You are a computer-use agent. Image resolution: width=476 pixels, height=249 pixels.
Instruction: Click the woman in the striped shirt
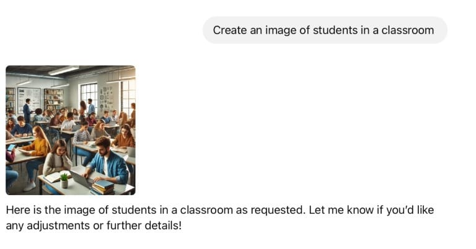(x=82, y=134)
